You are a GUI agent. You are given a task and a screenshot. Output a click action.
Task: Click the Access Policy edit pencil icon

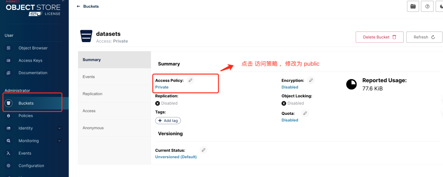point(190,81)
